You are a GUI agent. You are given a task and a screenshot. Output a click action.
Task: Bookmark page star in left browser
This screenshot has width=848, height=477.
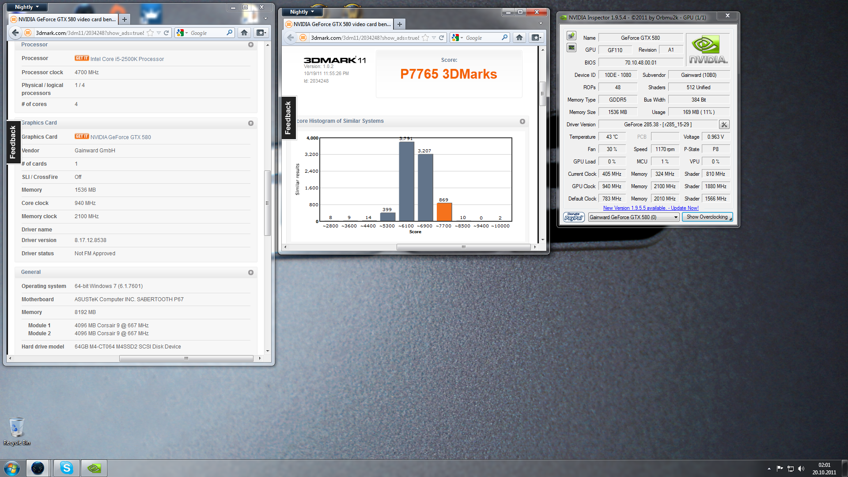[150, 33]
